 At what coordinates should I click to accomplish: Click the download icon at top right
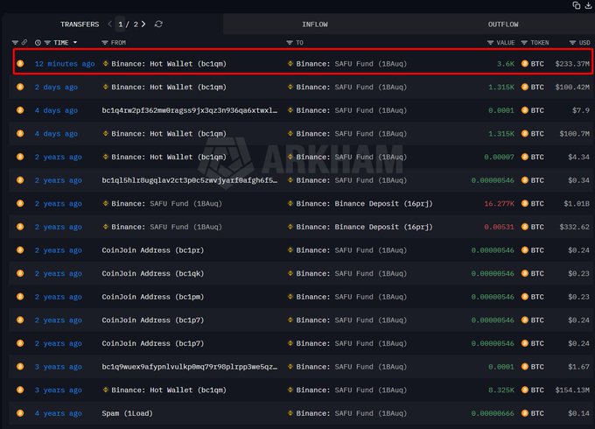[x=588, y=5]
